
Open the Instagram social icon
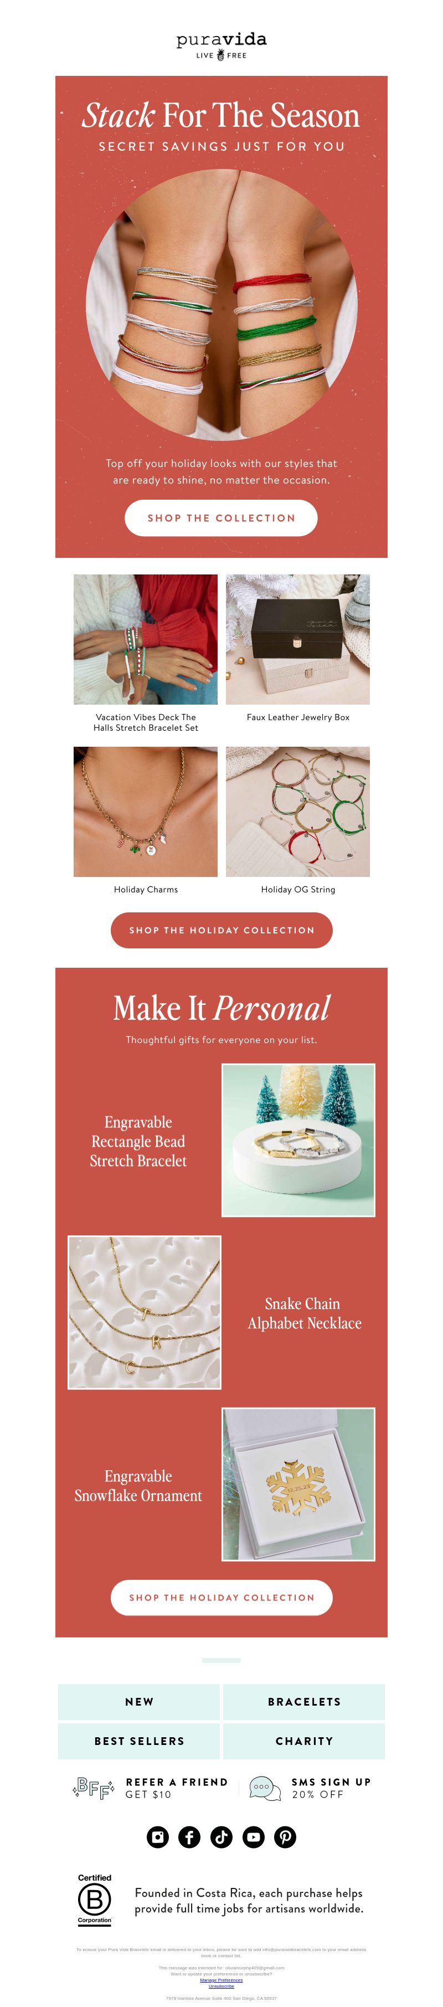click(x=158, y=1836)
